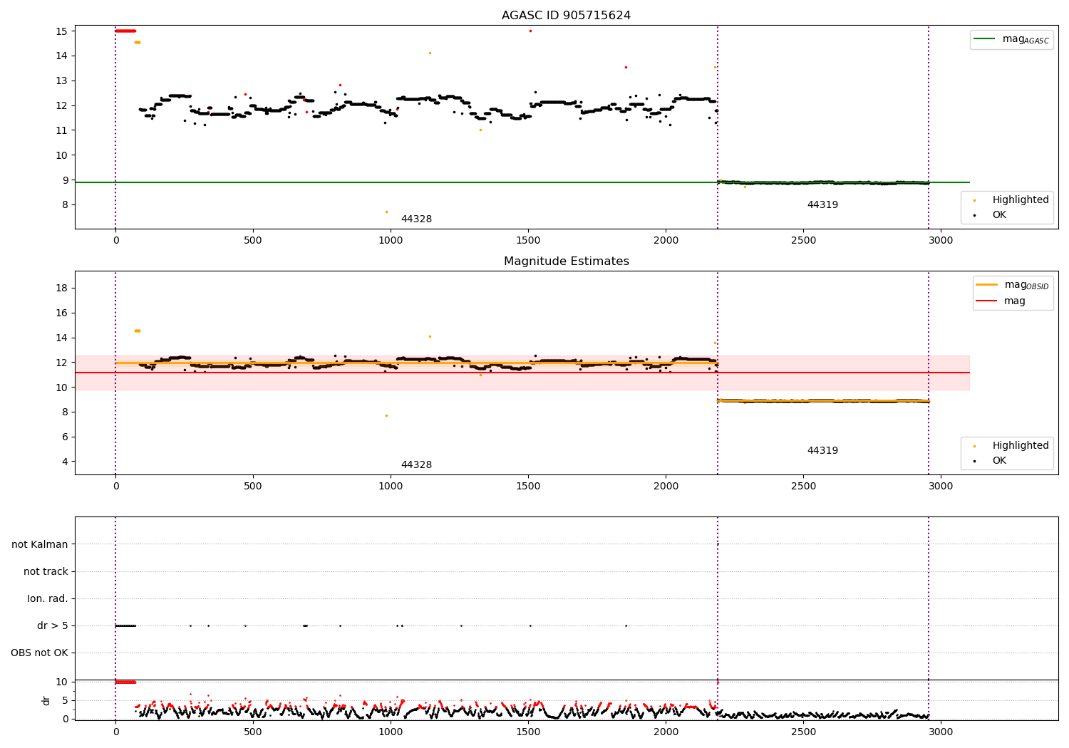This screenshot has width=1069, height=748.
Task: Click the "not Kalman" row label
Action: tap(40, 544)
